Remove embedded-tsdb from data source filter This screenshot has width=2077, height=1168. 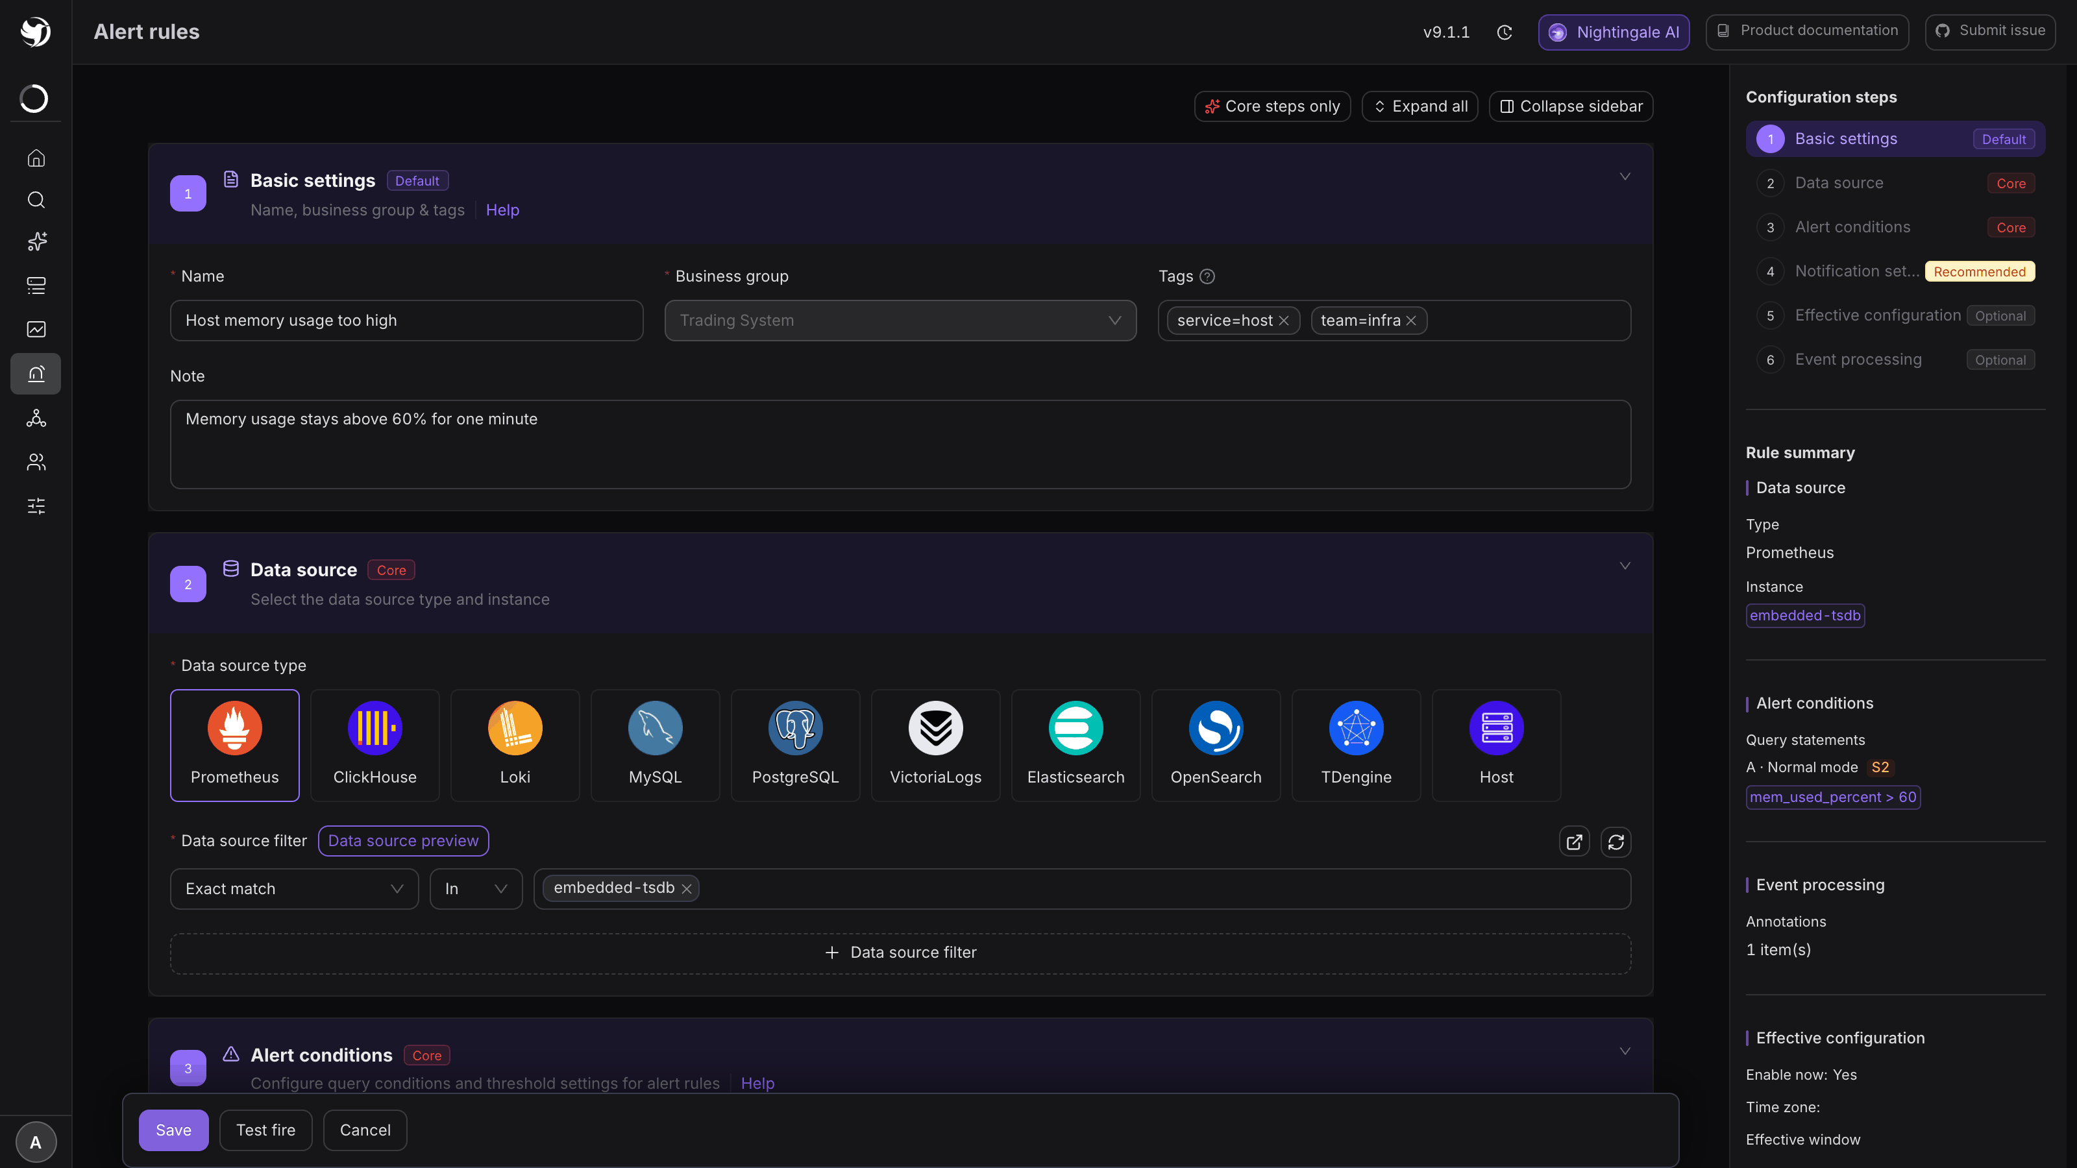click(686, 888)
